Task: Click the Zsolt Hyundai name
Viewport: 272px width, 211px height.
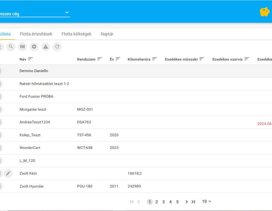Action: [x=31, y=186]
